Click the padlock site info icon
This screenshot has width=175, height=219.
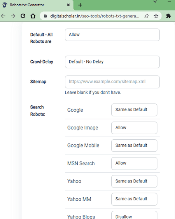(x=45, y=16)
